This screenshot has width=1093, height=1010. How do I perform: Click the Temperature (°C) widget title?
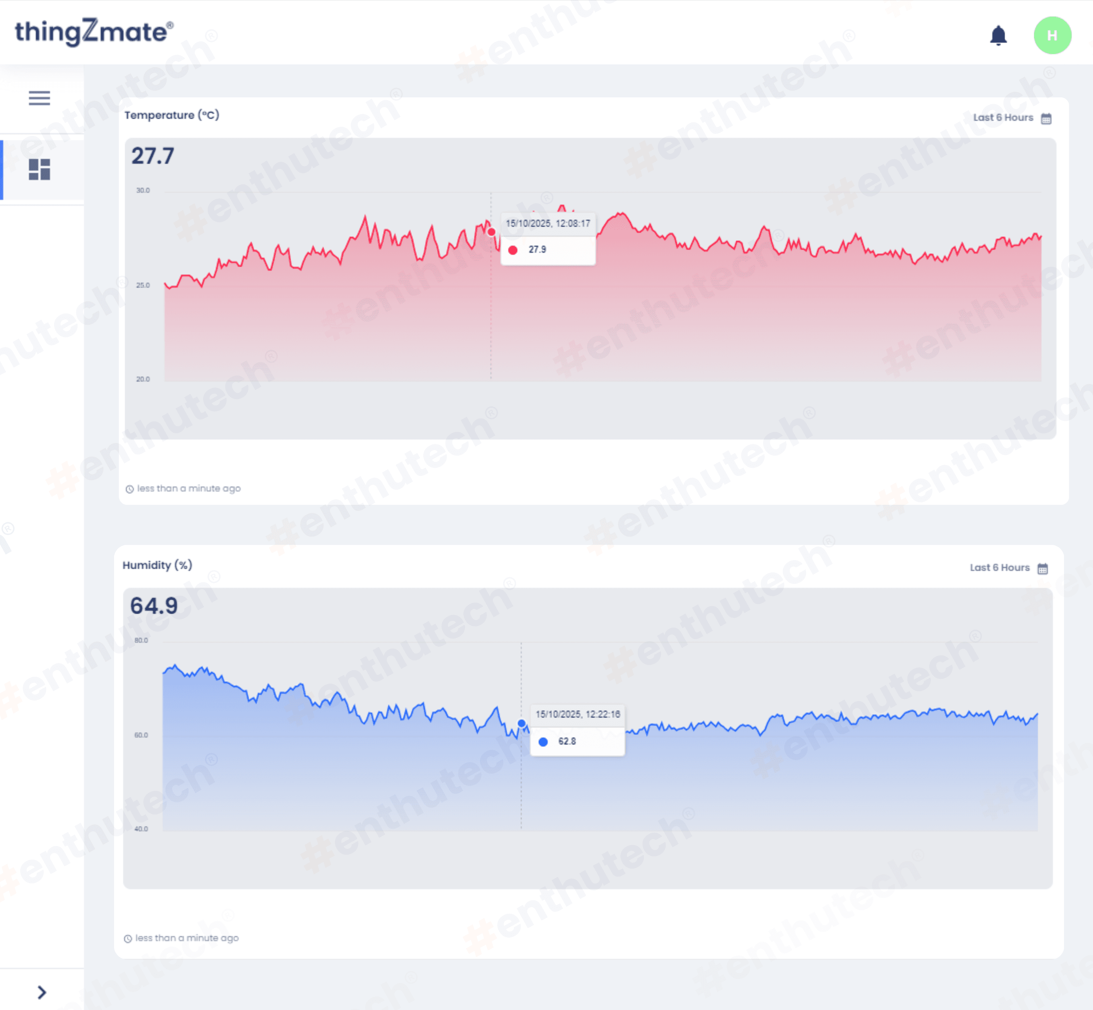(172, 115)
